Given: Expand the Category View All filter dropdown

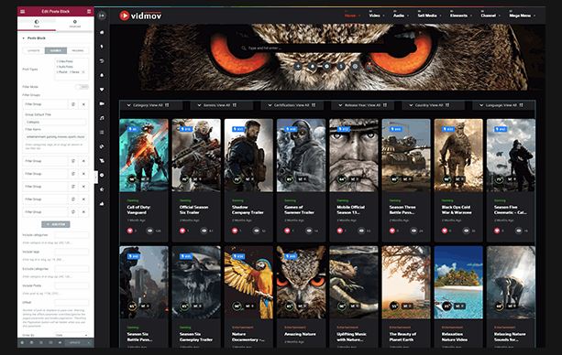Looking at the screenshot, I should click(148, 105).
